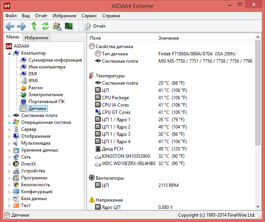Open the user management toolbar icon
Image resolution: width=265 pixels, height=222 pixels.
[x=57, y=26]
